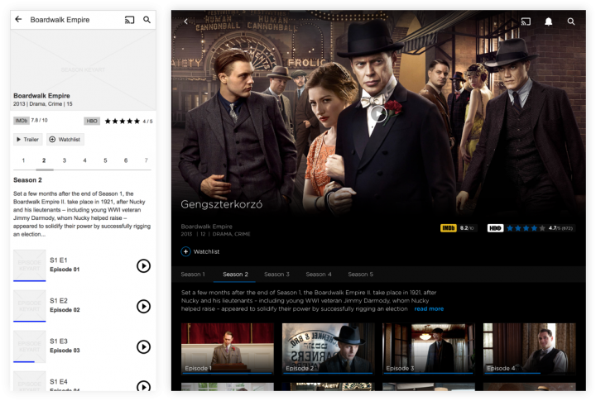Open Episode 1 thumbnail
Viewport: 596px width, 401px height.
tap(228, 348)
